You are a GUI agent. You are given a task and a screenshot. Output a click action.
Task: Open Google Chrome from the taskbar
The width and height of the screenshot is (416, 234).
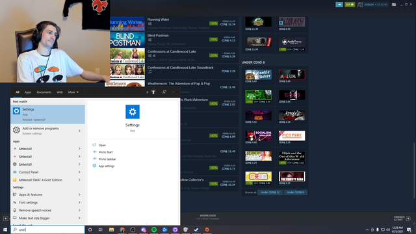[x=122, y=229]
